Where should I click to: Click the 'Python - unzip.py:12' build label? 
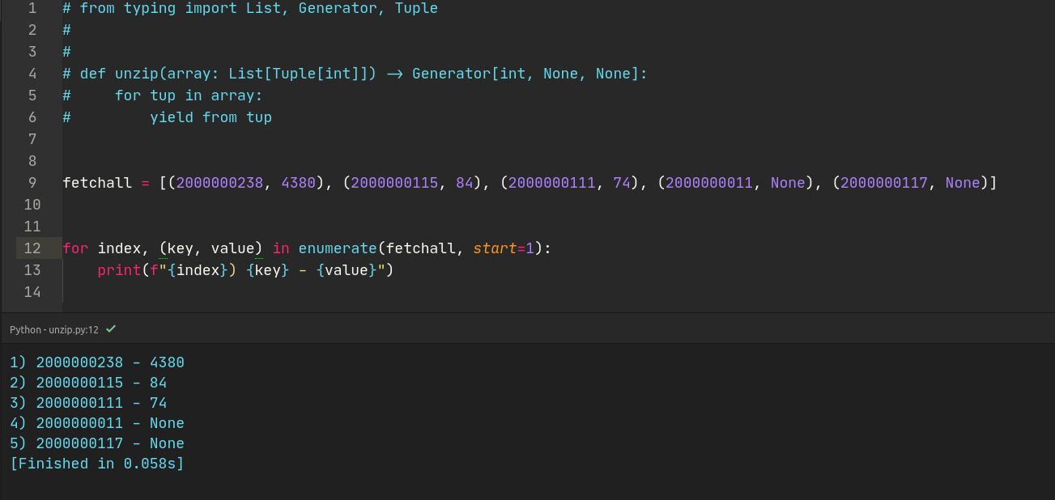(54, 330)
